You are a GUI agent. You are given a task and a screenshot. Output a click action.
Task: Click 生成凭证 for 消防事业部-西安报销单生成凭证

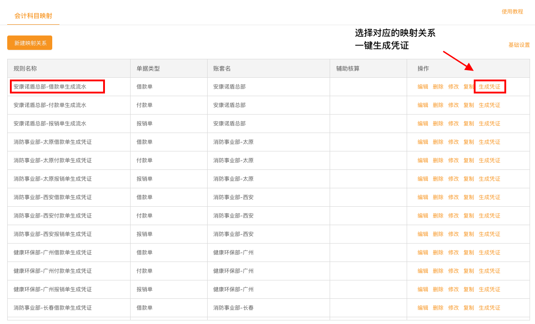pos(490,234)
